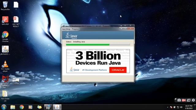The width and height of the screenshot is (196, 110).
Task: Switch to the JDK installer taskbar button
Action: pyautogui.click(x=48, y=107)
